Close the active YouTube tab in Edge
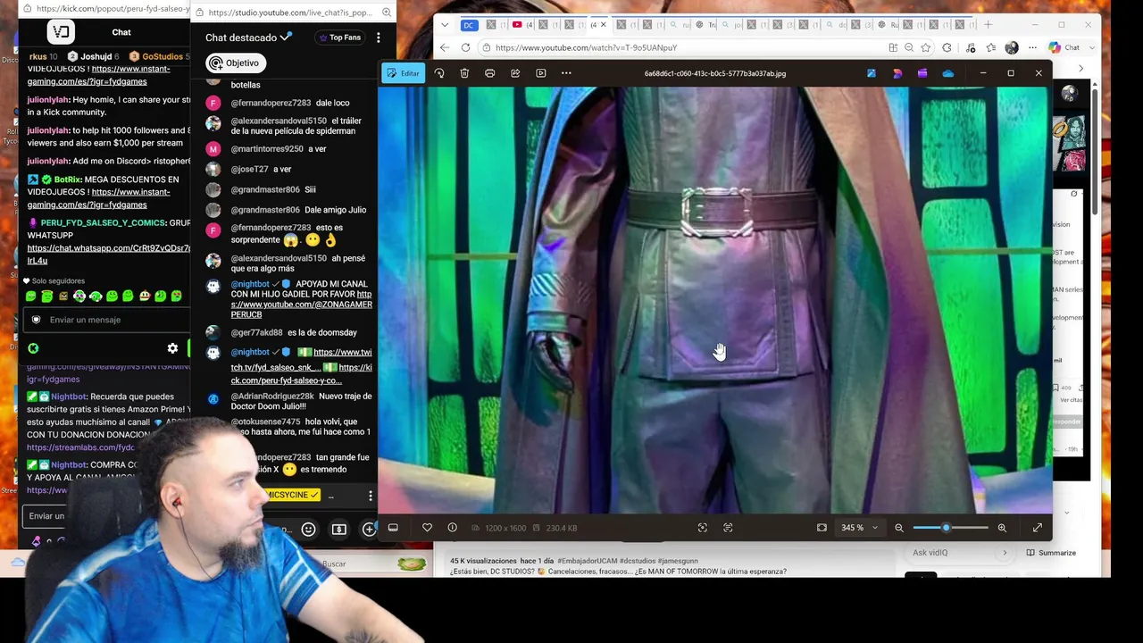 click(603, 24)
